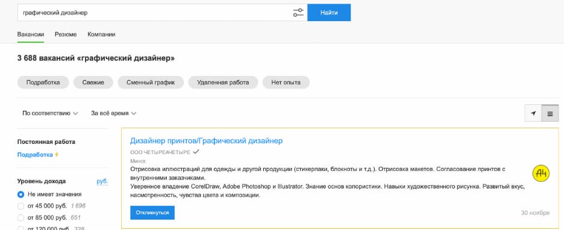Click the Минск location text

point(138,161)
